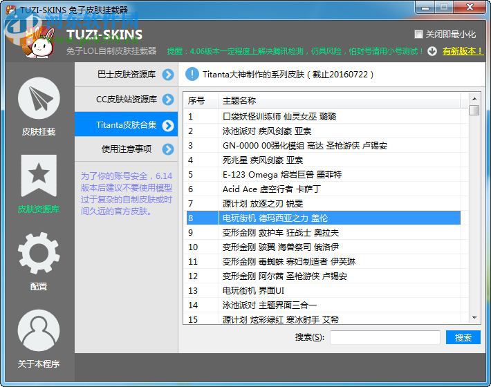Open the 巴士皮肤资源库 tab
The image size is (491, 387).
pyautogui.click(x=126, y=75)
